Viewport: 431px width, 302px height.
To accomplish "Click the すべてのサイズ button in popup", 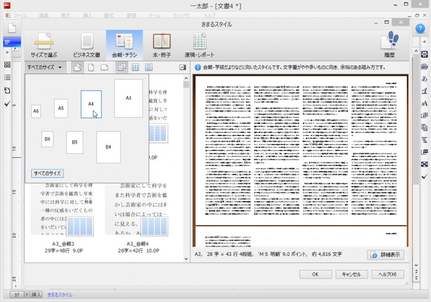I will [47, 174].
